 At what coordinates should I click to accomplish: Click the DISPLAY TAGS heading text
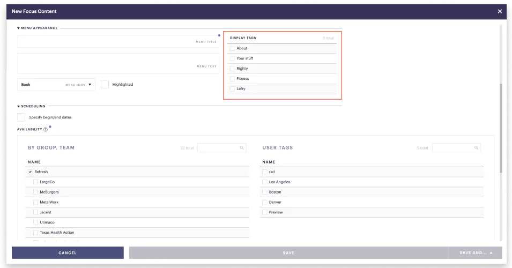243,38
